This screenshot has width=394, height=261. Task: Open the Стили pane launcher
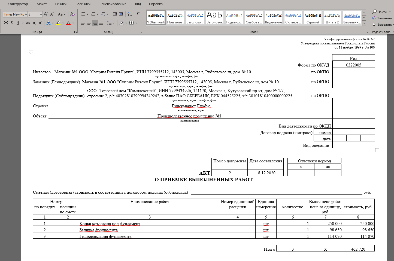coord(367,32)
